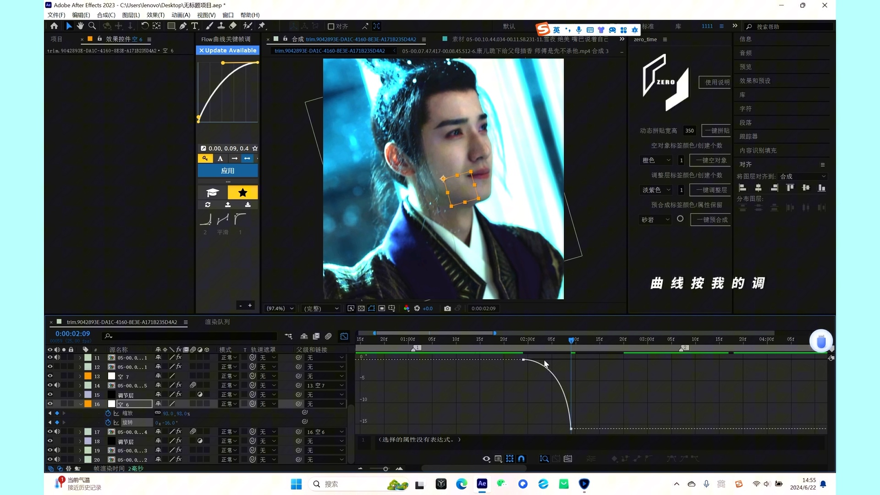The width and height of the screenshot is (880, 495).
Task: Click the 使用说明 button
Action: pos(715,82)
